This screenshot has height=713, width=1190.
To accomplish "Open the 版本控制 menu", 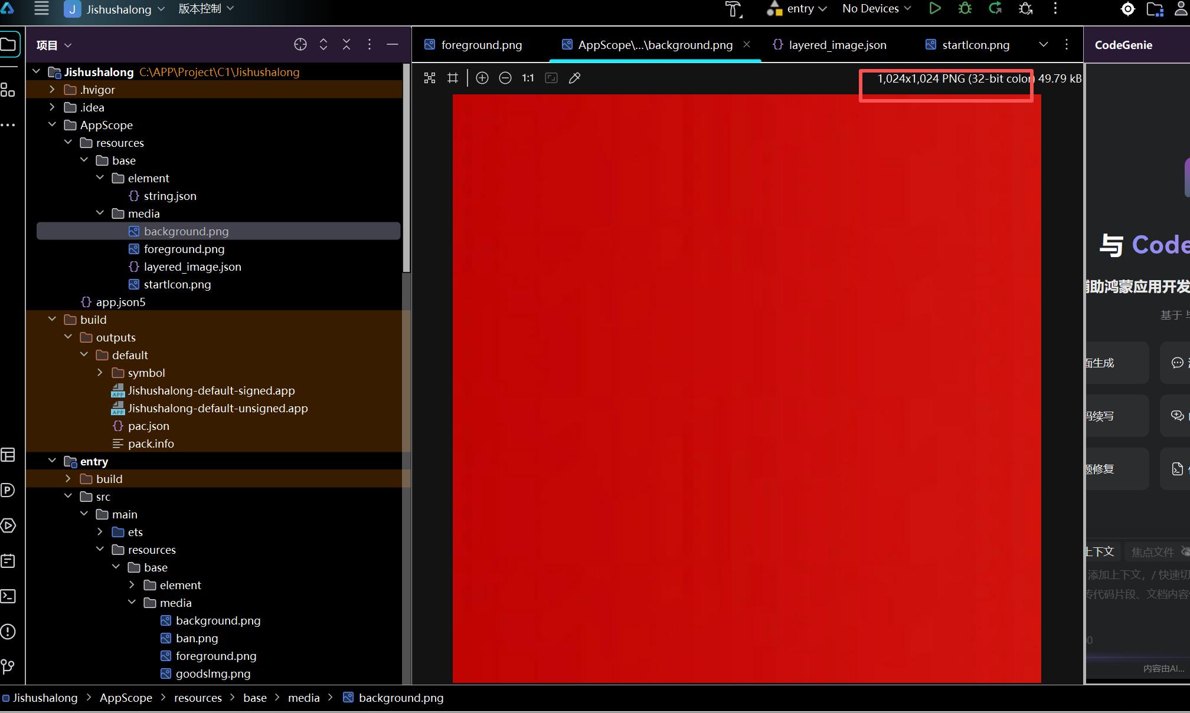I will (206, 8).
